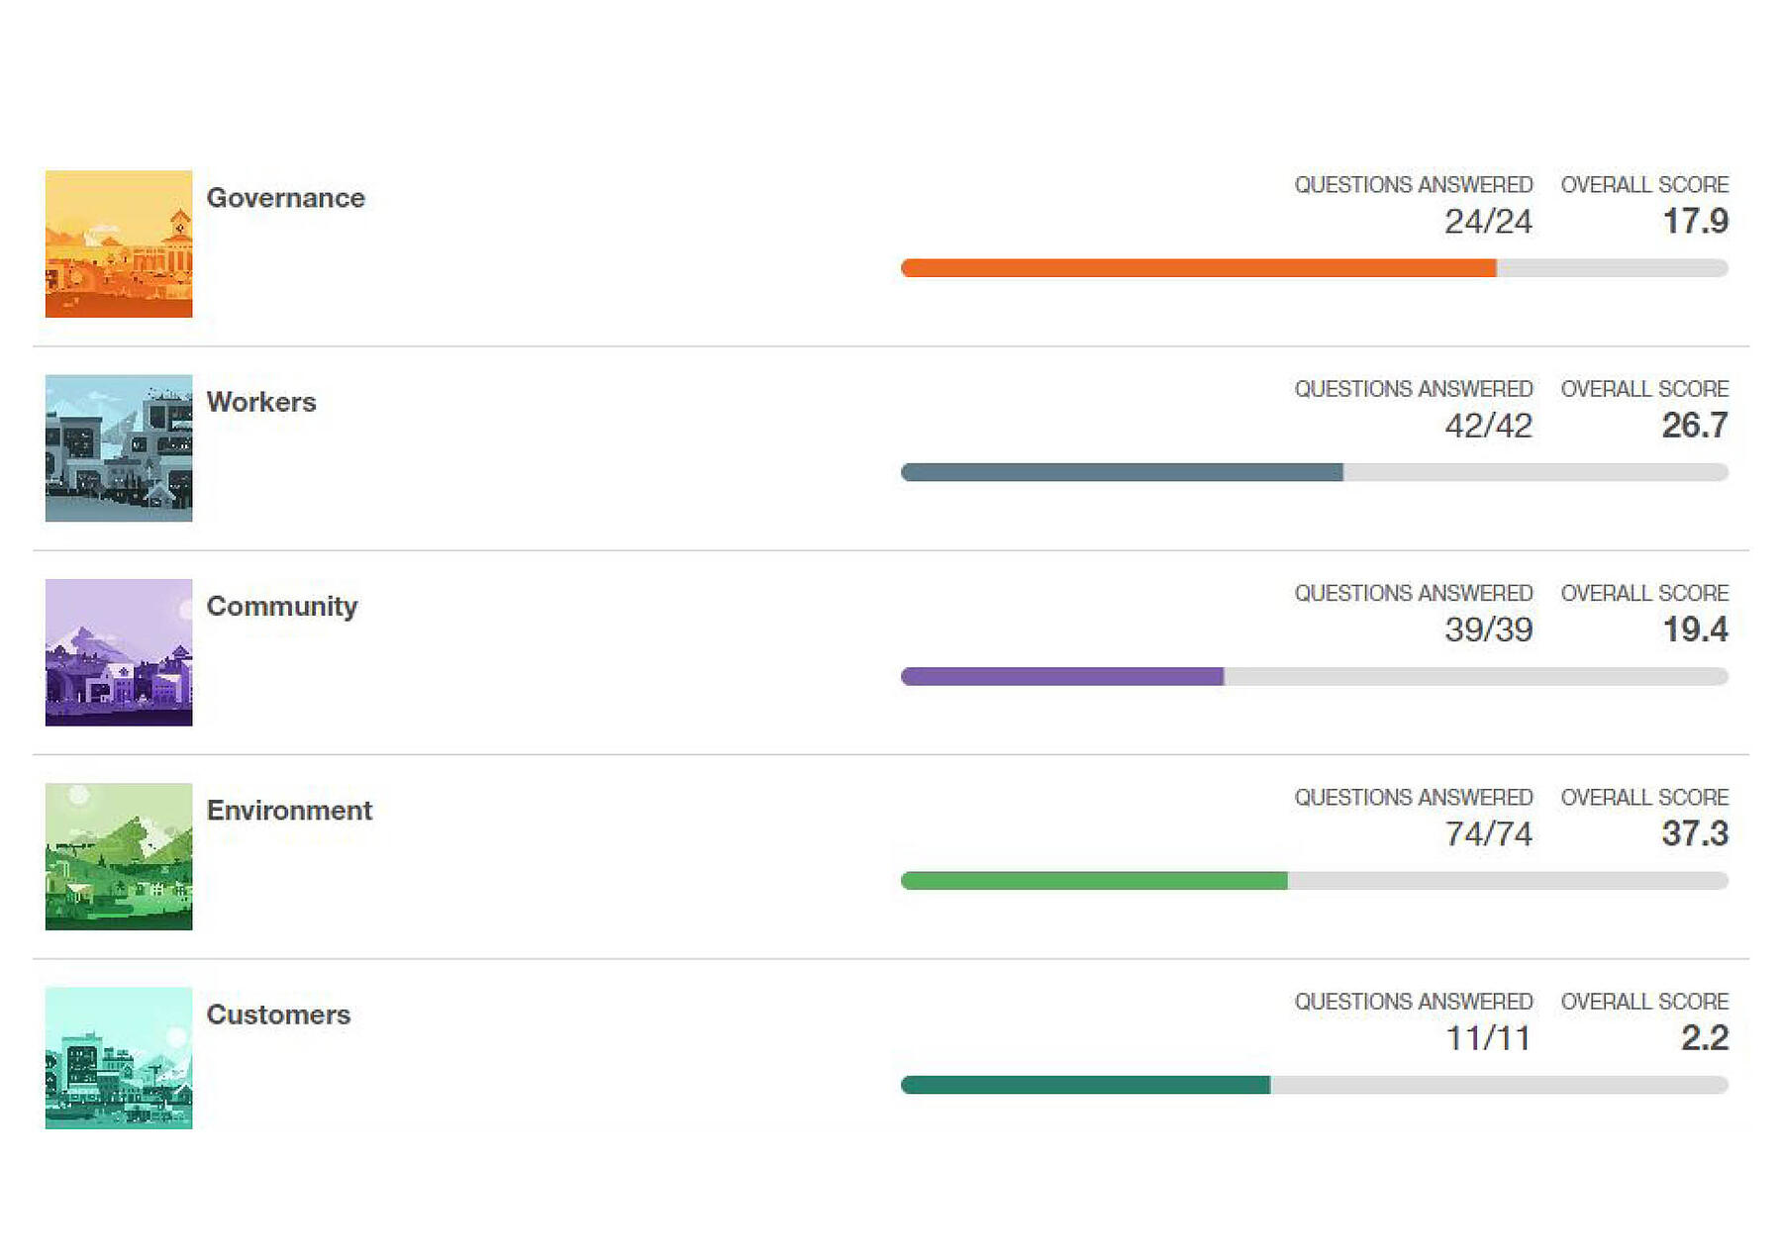Image resolution: width=1782 pixels, height=1260 pixels.
Task: Click the Workers overall score 26.7
Action: coord(1695,426)
